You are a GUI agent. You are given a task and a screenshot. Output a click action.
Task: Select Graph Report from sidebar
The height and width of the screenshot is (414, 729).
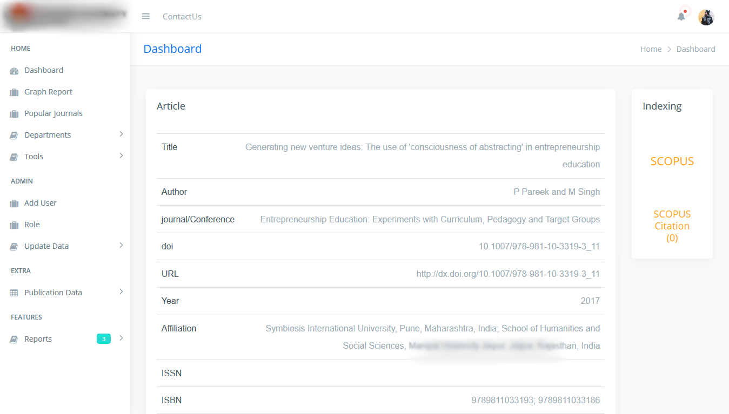(x=48, y=92)
